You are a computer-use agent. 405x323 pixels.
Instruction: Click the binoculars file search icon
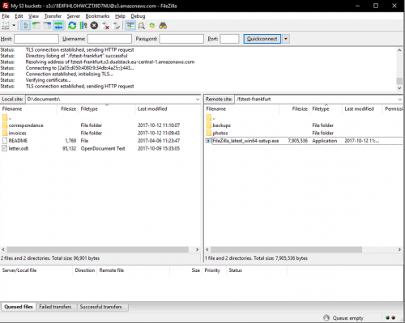tap(163, 26)
